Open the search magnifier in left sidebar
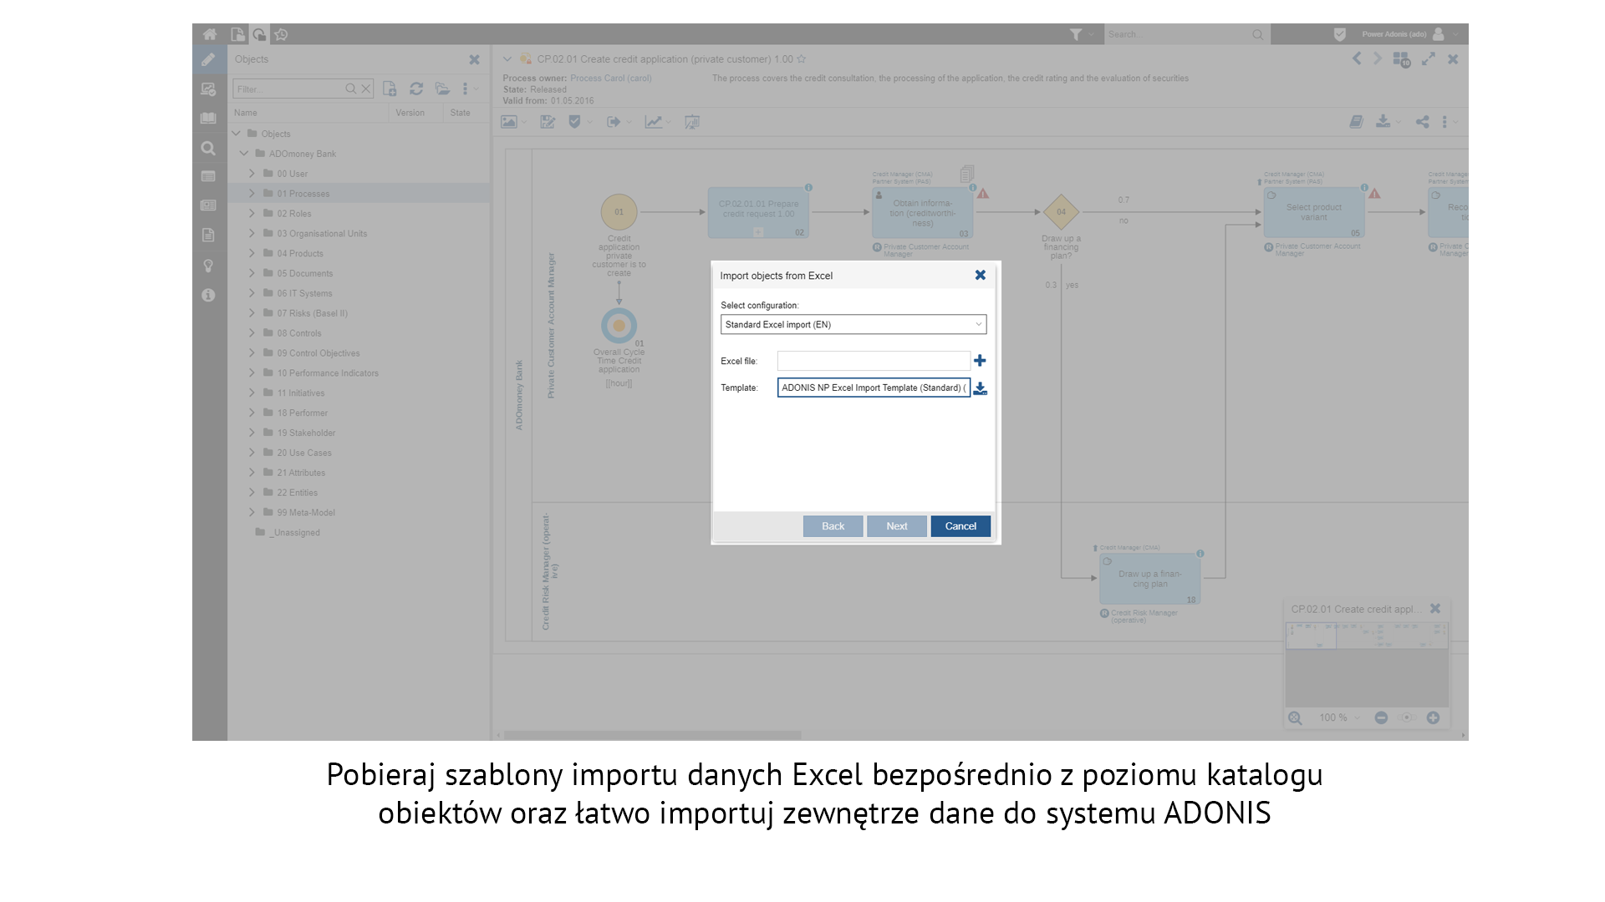The image size is (1605, 902). point(208,149)
